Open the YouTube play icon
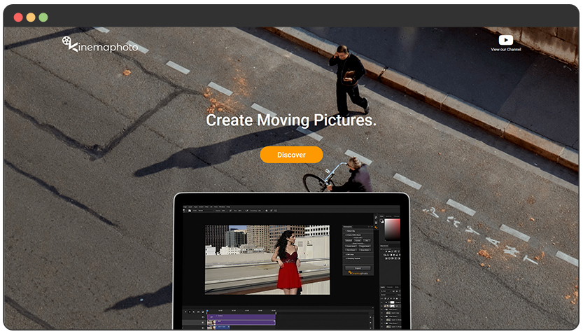 pyautogui.click(x=505, y=40)
